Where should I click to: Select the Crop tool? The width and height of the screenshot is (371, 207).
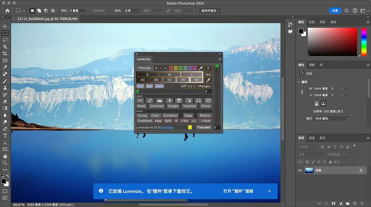tap(5, 54)
